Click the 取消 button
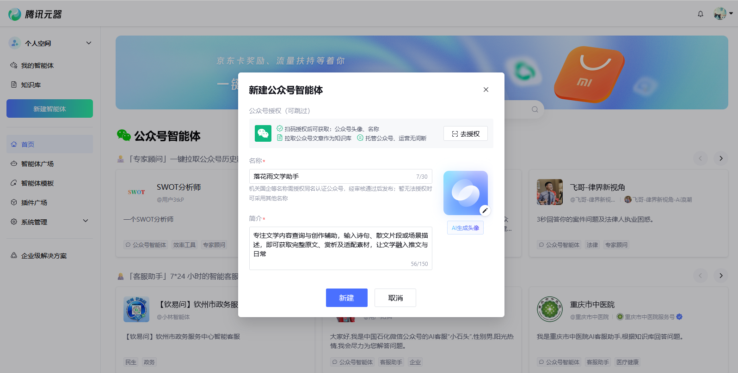 click(x=395, y=298)
